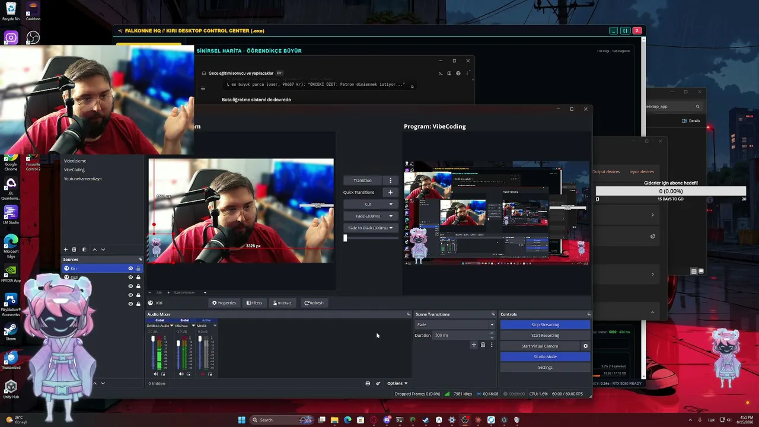The image size is (759, 427).
Task: Edit the transition Duration field
Action: tap(465, 335)
